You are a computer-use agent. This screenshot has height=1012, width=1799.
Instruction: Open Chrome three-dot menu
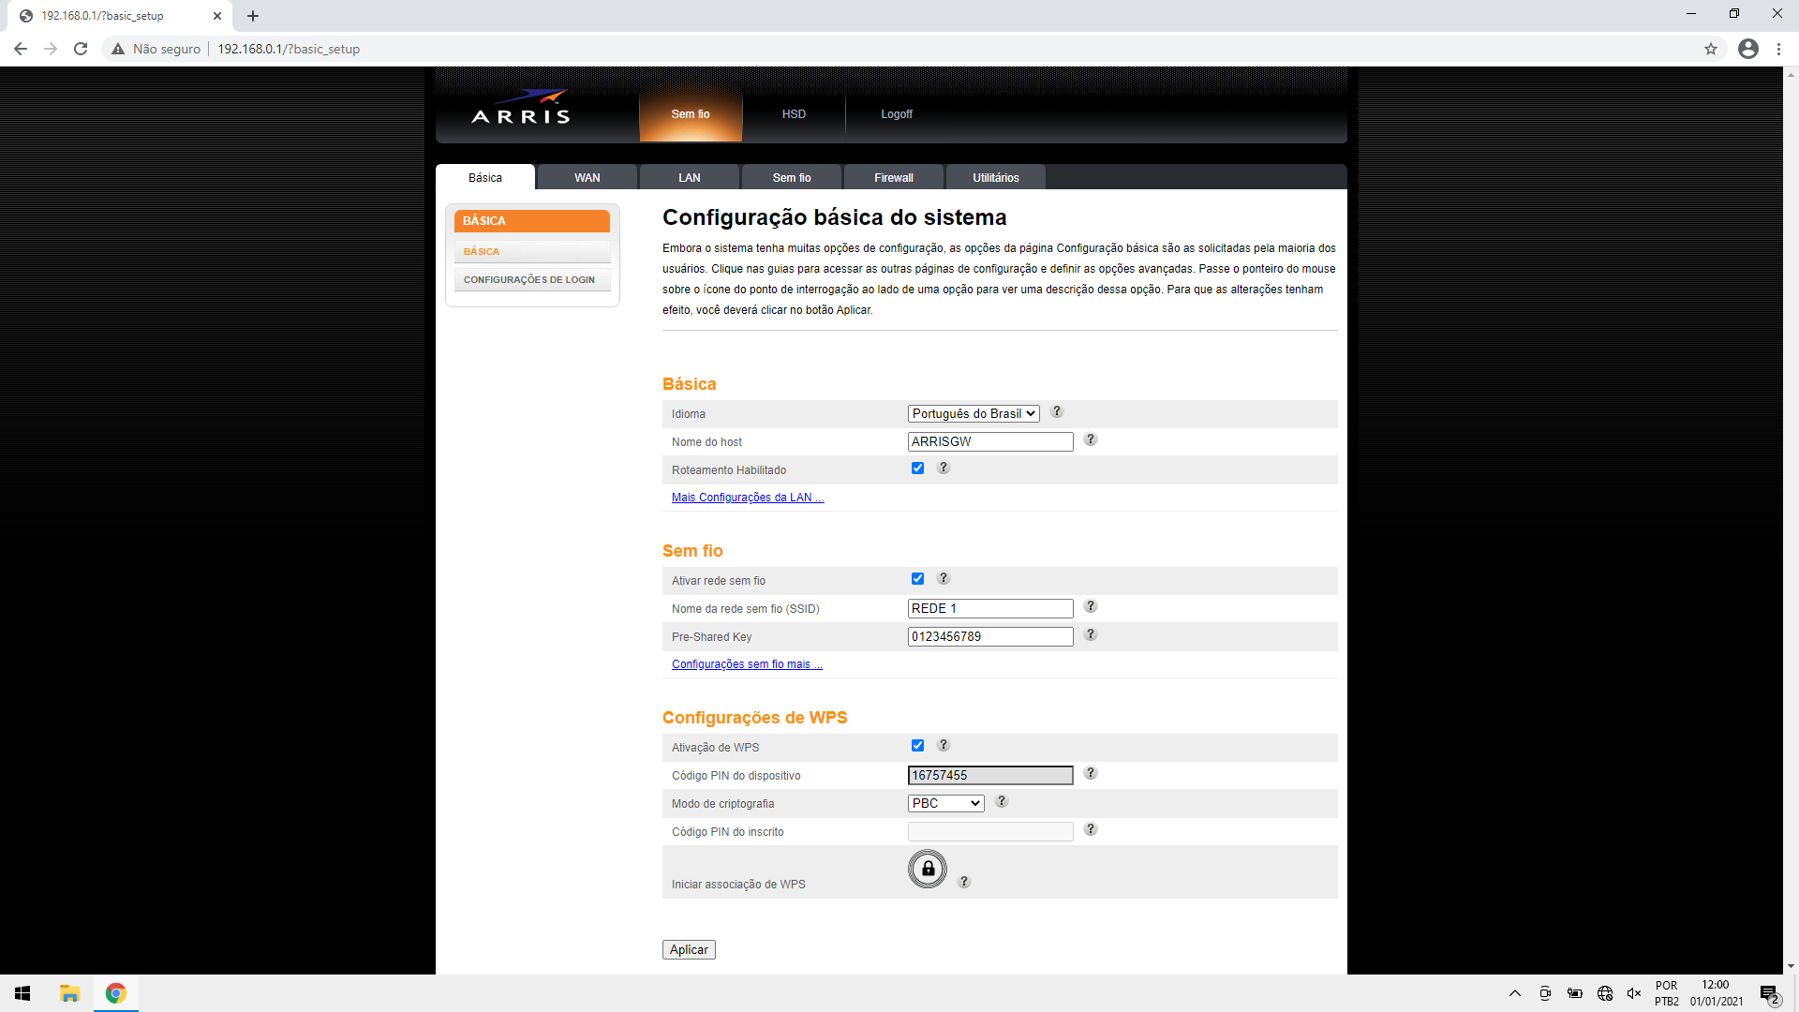click(1778, 49)
